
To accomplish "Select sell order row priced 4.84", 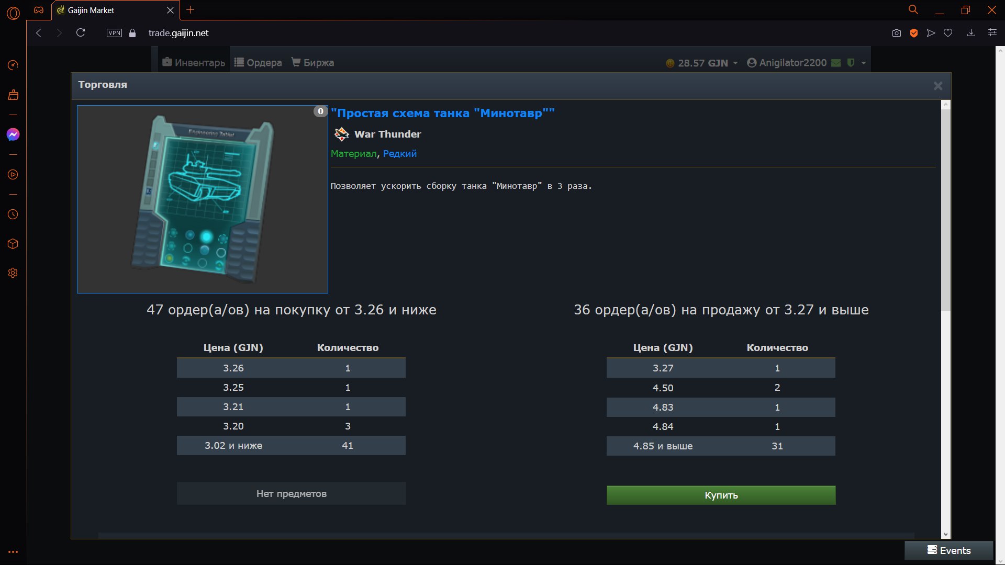I will [721, 427].
